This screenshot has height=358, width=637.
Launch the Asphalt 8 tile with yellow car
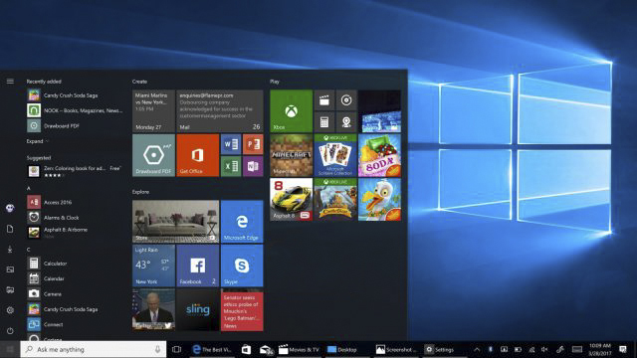click(291, 199)
